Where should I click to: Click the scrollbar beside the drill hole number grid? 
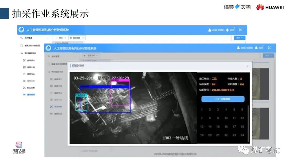coord(248,124)
